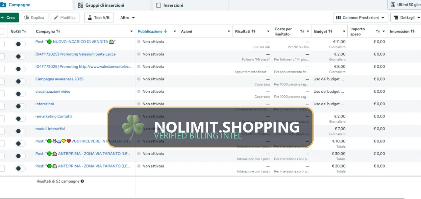Toggle the remarketing Contatti campaign switch
Viewport: 421px width, 199px height.
point(20,119)
